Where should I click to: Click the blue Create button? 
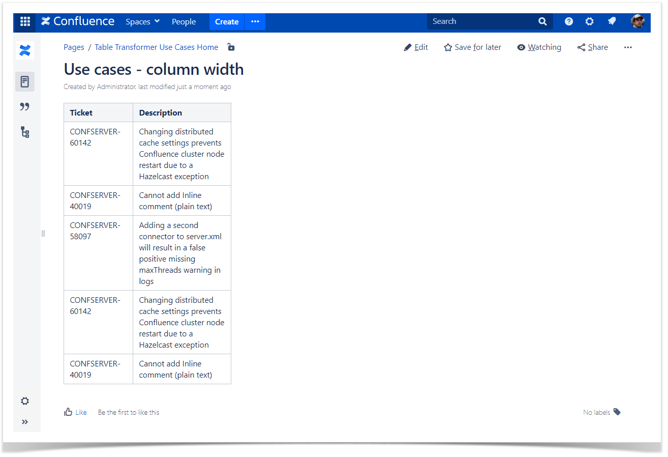click(x=227, y=21)
